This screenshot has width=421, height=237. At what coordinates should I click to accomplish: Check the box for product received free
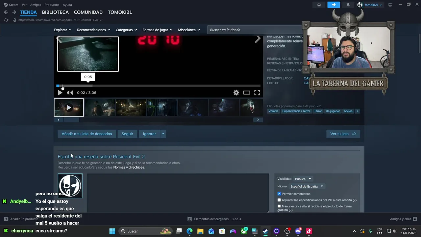(279, 206)
